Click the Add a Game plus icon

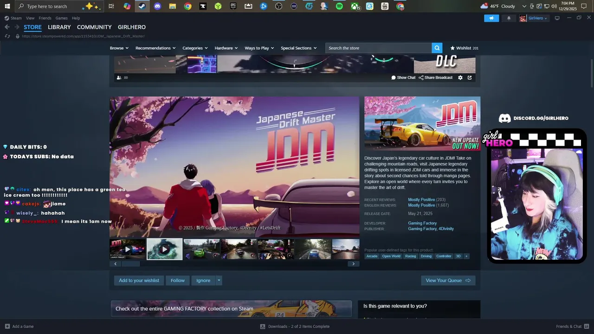pyautogui.click(x=7, y=326)
